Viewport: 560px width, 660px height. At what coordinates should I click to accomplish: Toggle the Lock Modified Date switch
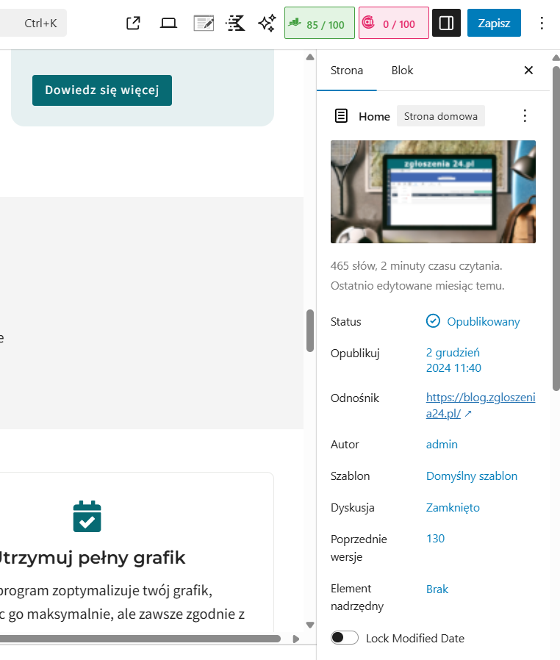pos(344,638)
